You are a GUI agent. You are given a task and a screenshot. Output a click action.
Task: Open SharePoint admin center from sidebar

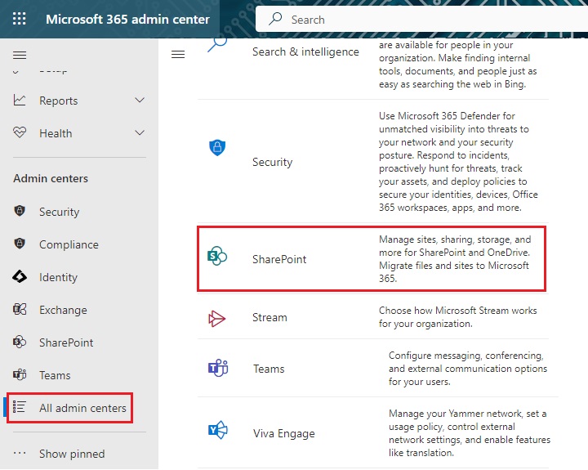click(x=66, y=342)
